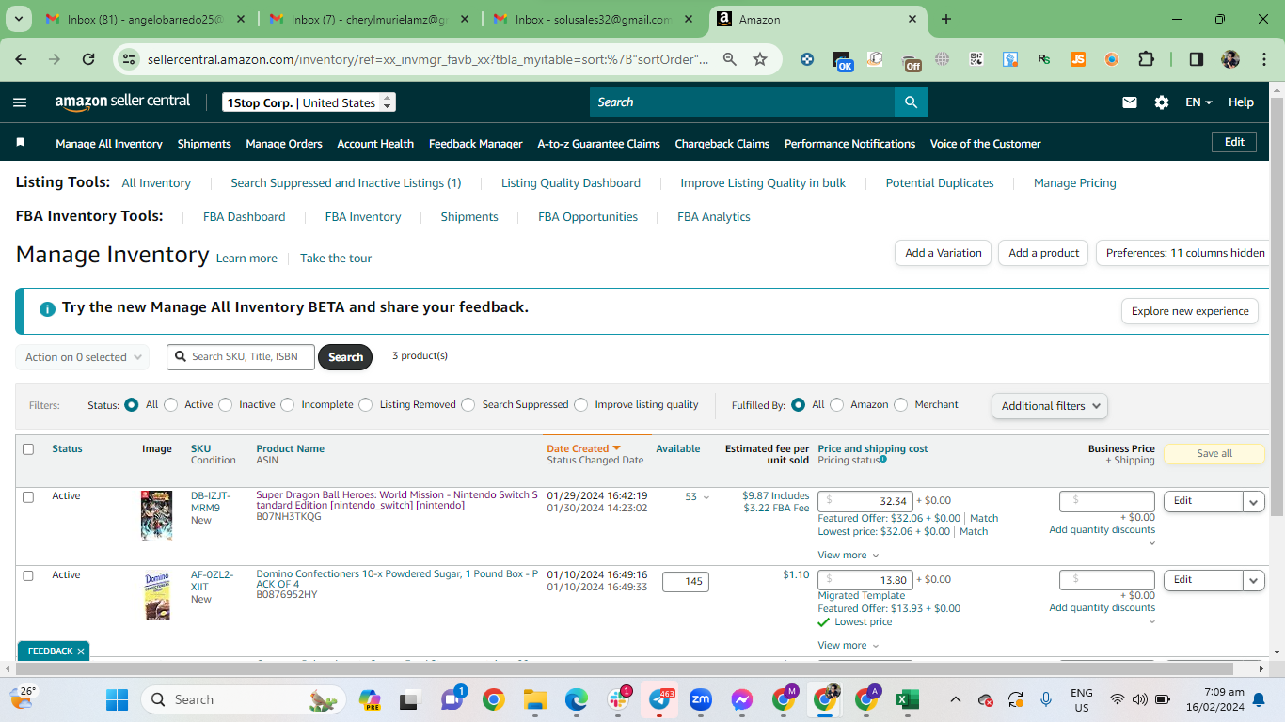Choose the Listing Removed status filter
The width and height of the screenshot is (1285, 722).
pos(365,405)
